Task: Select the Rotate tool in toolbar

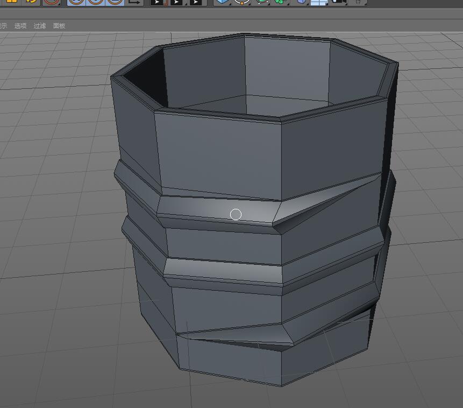Action: (x=32, y=2)
